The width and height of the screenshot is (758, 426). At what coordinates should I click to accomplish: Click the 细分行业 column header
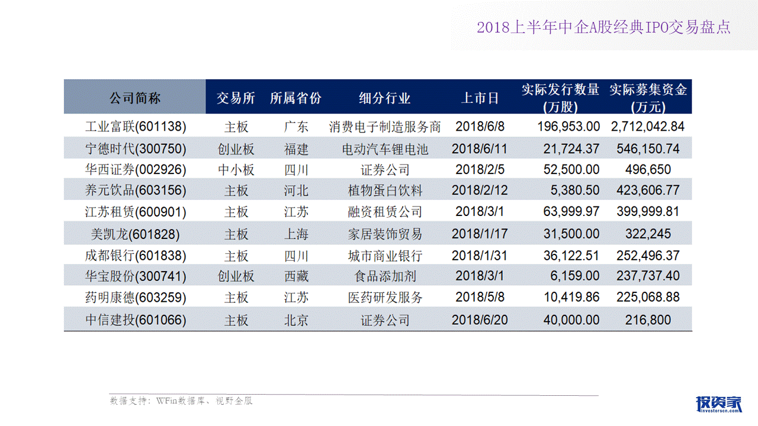(385, 98)
